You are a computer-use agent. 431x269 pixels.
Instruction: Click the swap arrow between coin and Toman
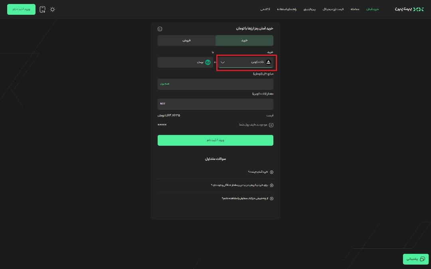tap(215, 62)
